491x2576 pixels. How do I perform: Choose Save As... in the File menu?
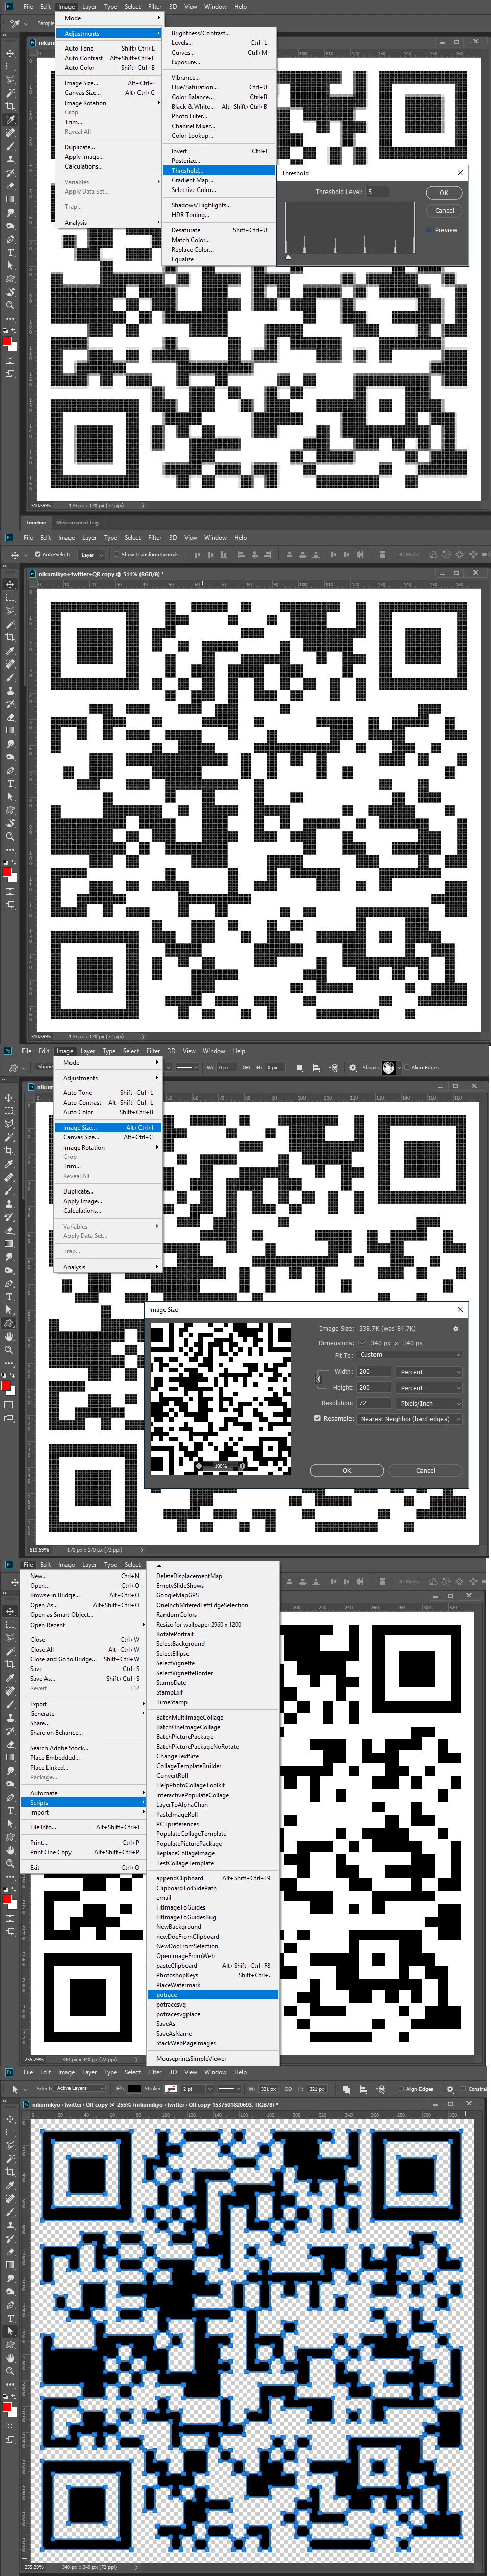[83, 1678]
